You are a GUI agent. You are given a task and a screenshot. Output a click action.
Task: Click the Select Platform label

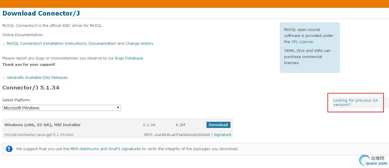(16, 100)
